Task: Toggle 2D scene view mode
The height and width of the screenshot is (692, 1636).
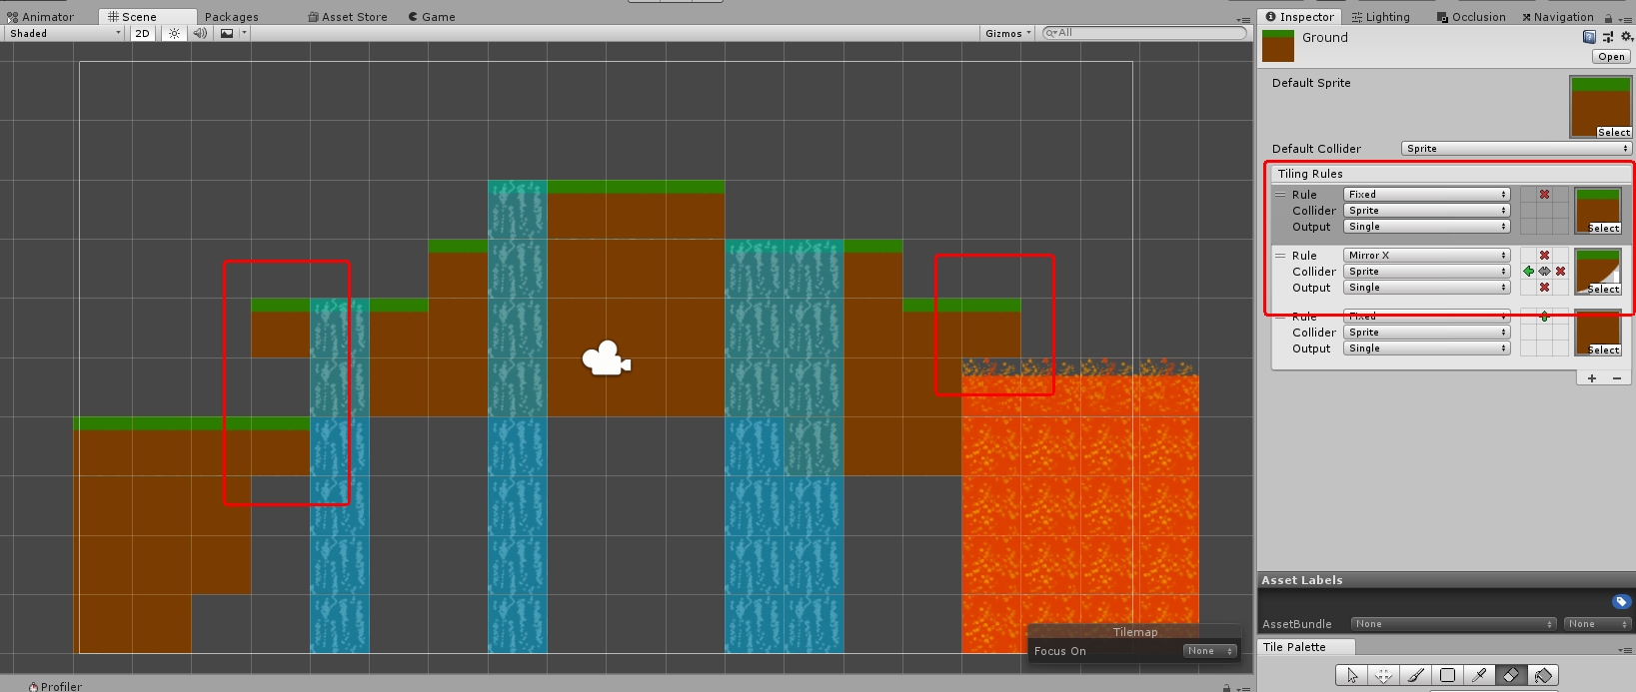Action: point(143,33)
